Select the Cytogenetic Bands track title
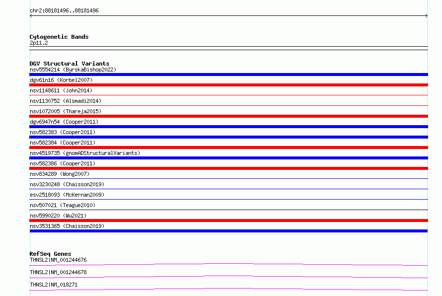This screenshot has height=296, width=442. click(59, 37)
